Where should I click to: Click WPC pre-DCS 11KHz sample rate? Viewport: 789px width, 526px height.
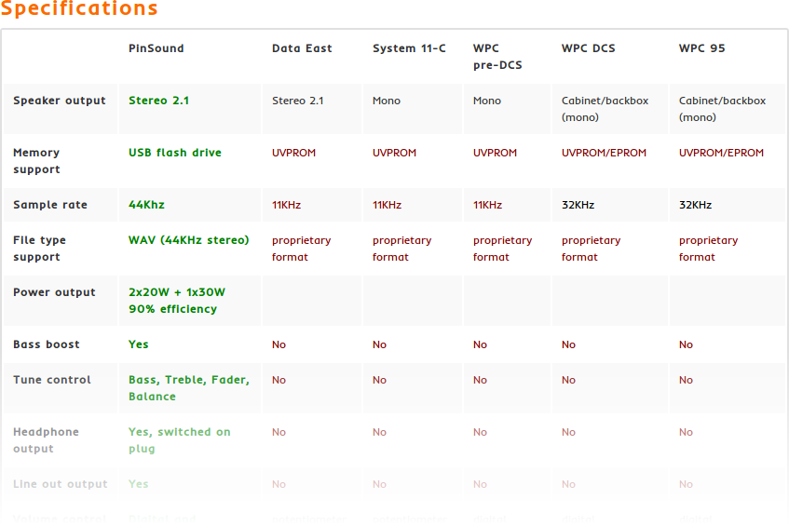487,205
